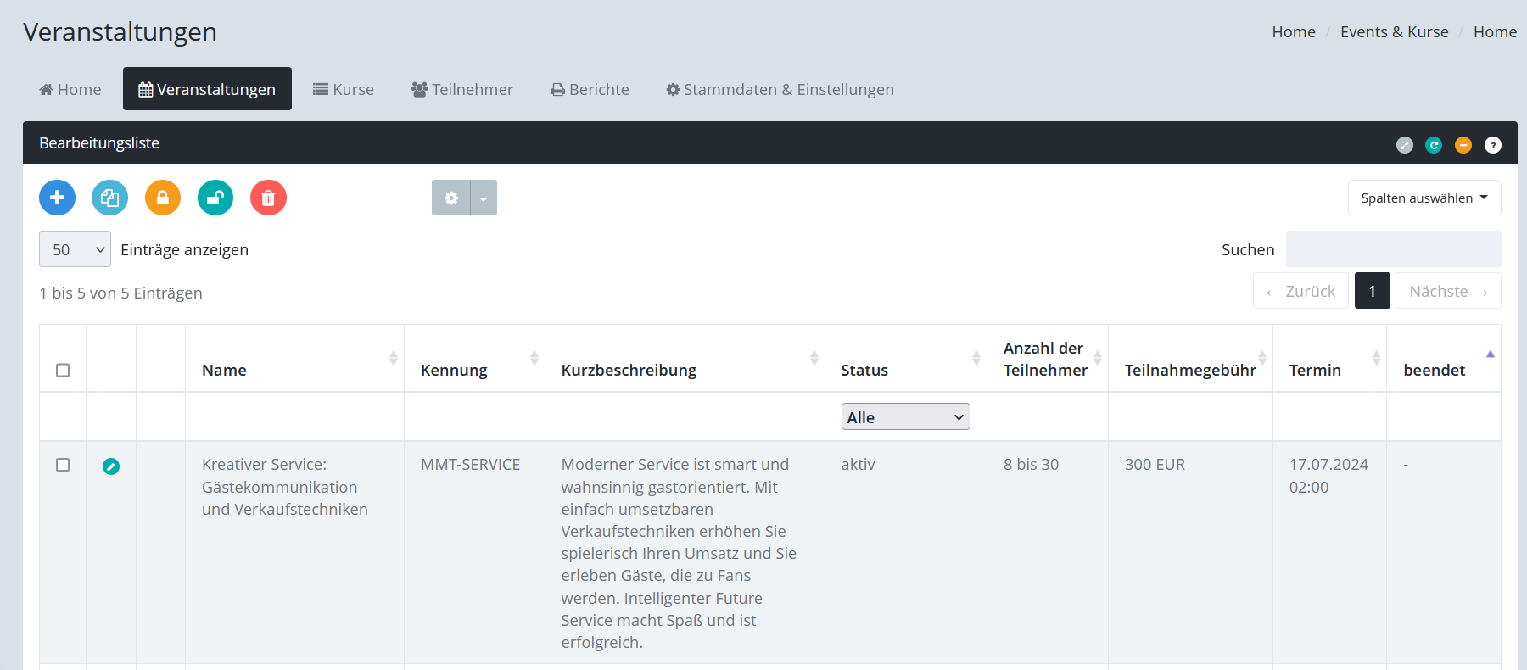Click the red trash delete icon
1527x670 pixels.
[x=268, y=198]
